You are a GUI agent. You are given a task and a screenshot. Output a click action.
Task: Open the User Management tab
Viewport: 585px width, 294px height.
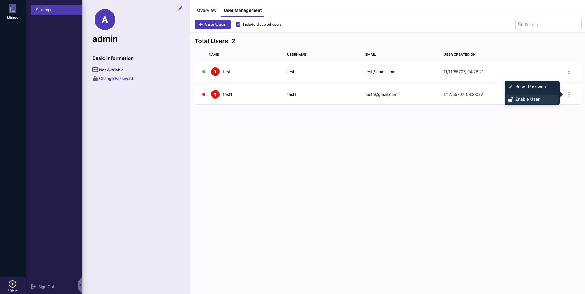[243, 10]
